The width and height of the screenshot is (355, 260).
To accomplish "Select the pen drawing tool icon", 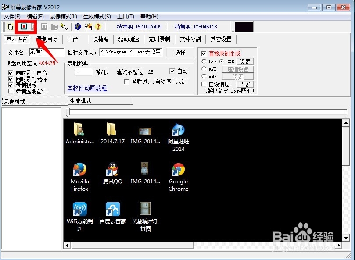I will pos(65,27).
